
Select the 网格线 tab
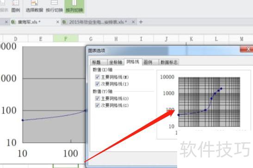coord(133,62)
